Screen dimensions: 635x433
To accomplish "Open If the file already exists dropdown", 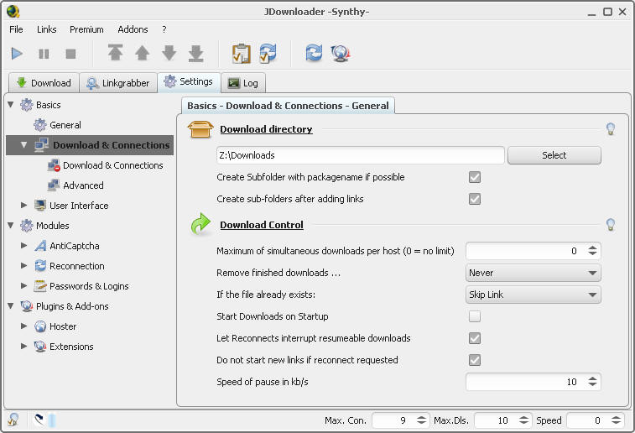I will coord(533,295).
